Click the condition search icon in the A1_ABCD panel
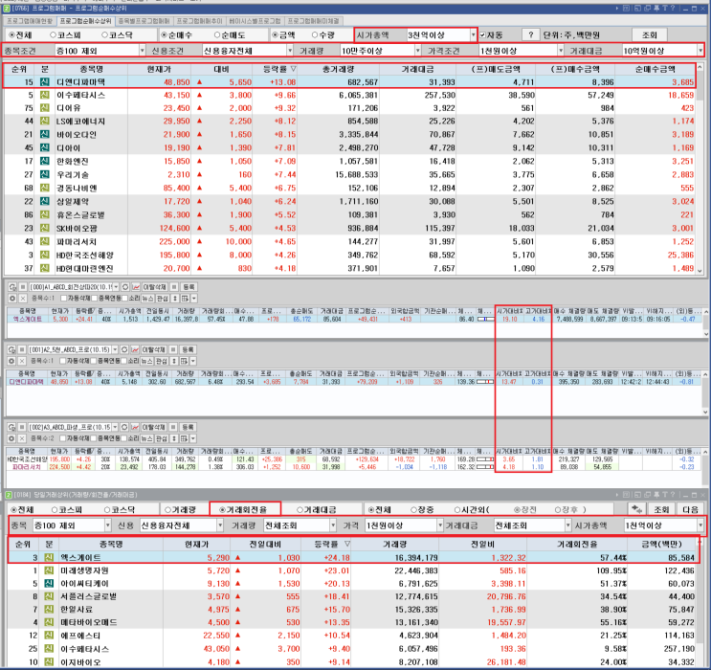The height and width of the screenshot is (670, 711). (x=12, y=287)
